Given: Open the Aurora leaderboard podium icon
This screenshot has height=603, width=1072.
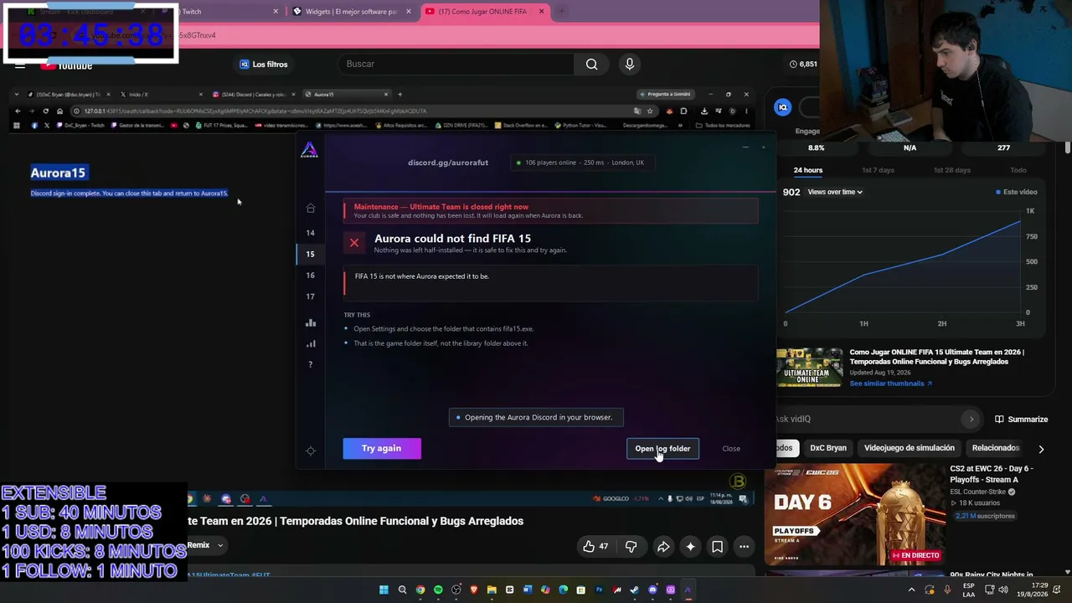Looking at the screenshot, I should (311, 322).
